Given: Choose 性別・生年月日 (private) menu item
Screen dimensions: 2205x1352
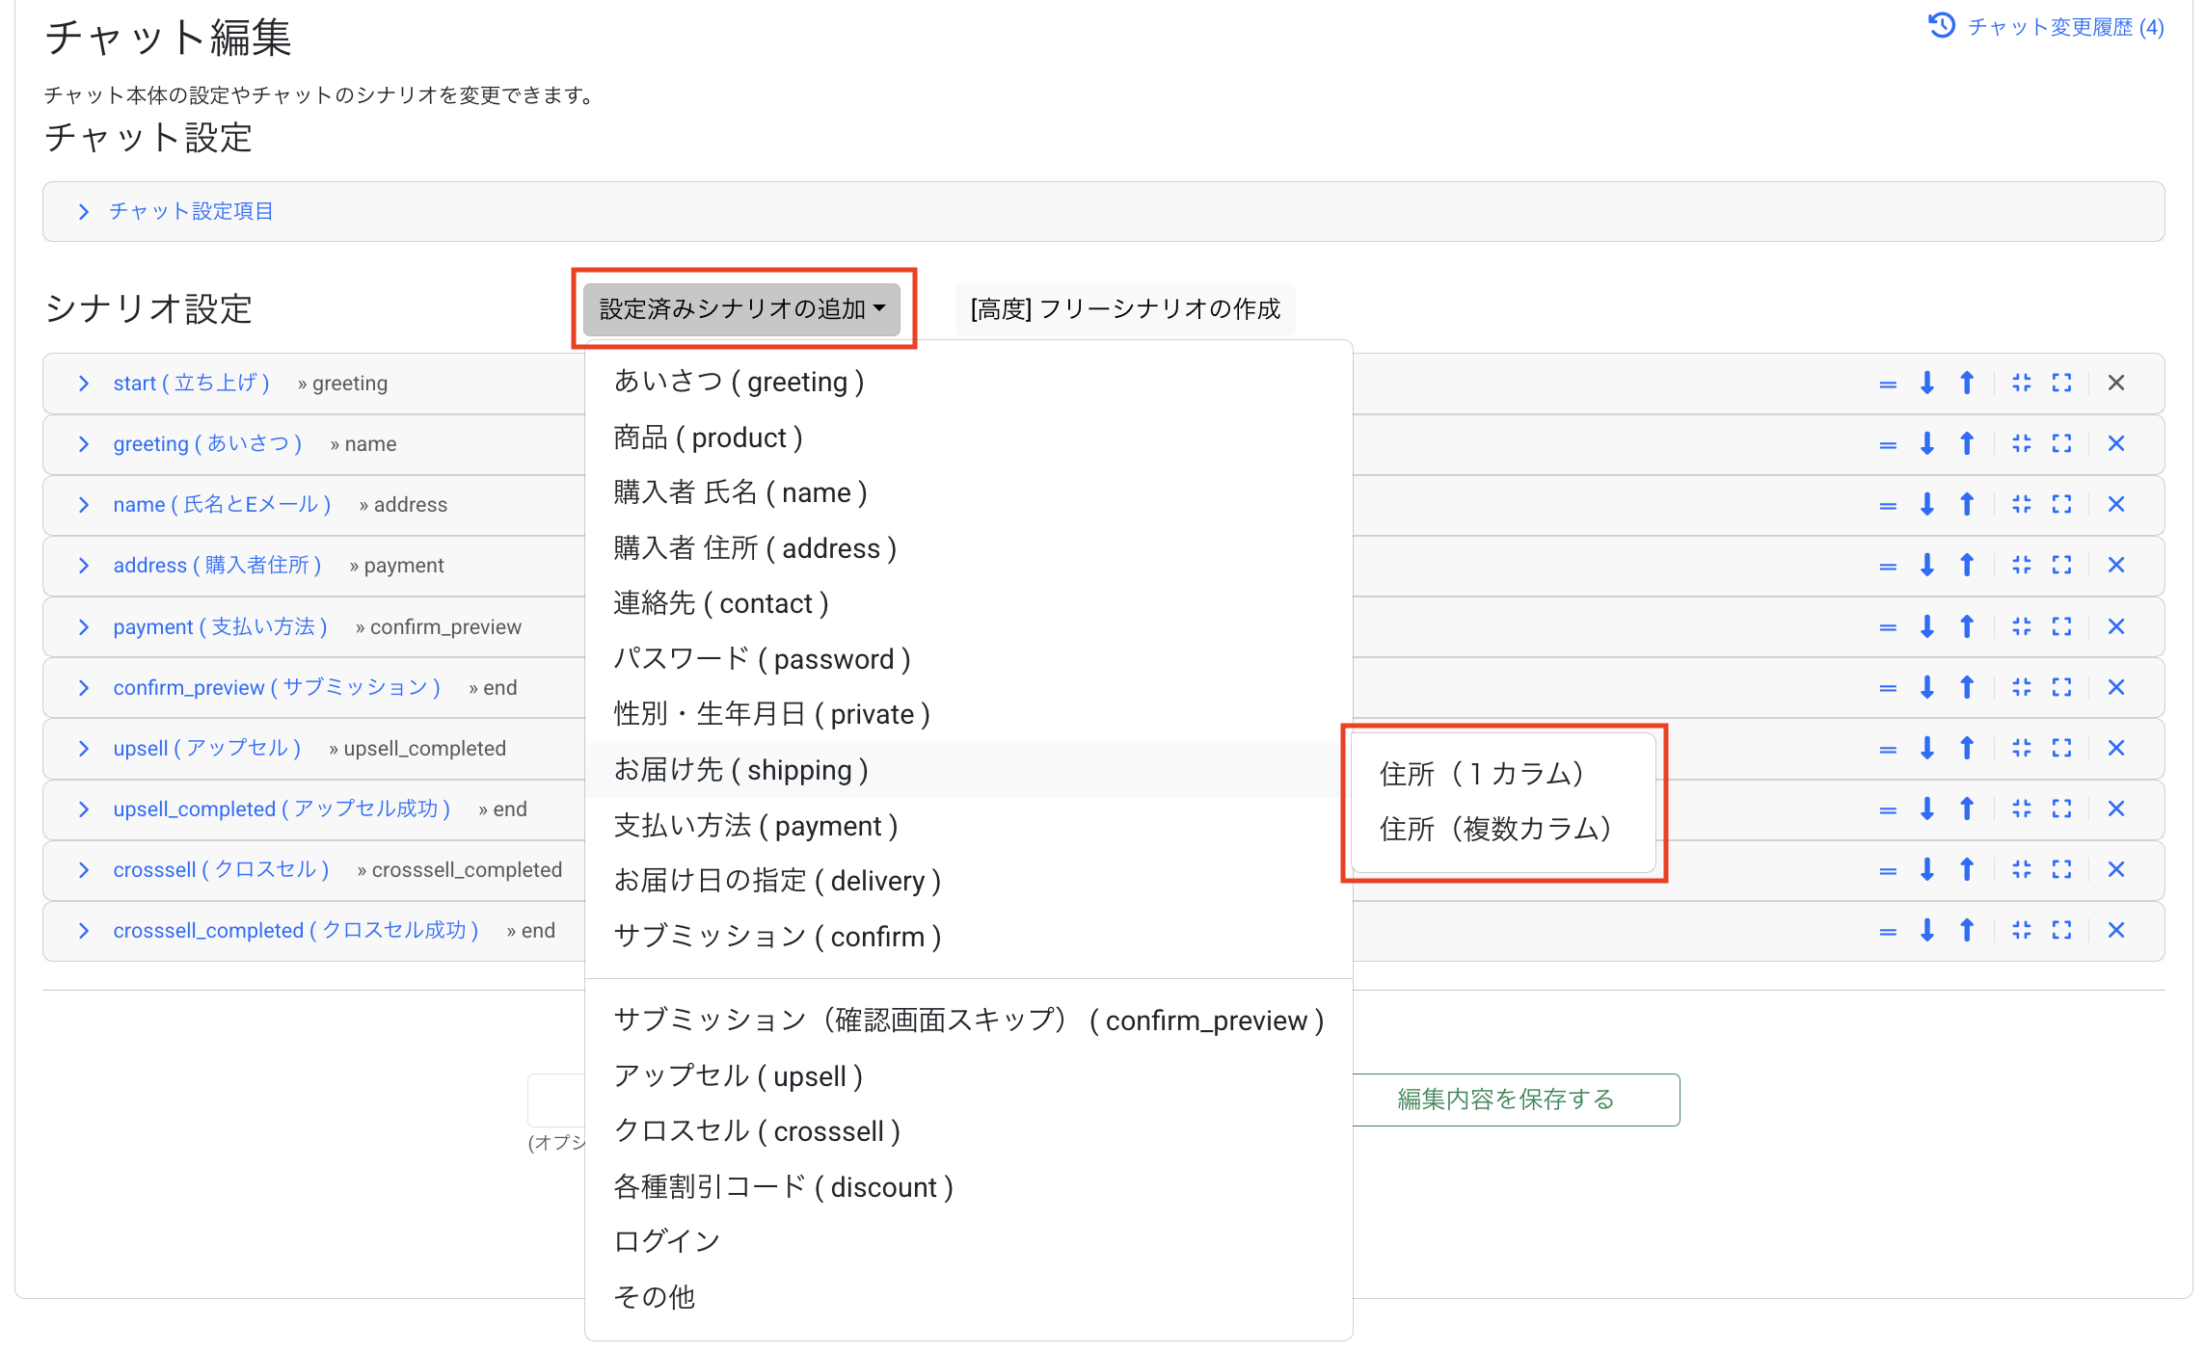Looking at the screenshot, I should pos(968,714).
